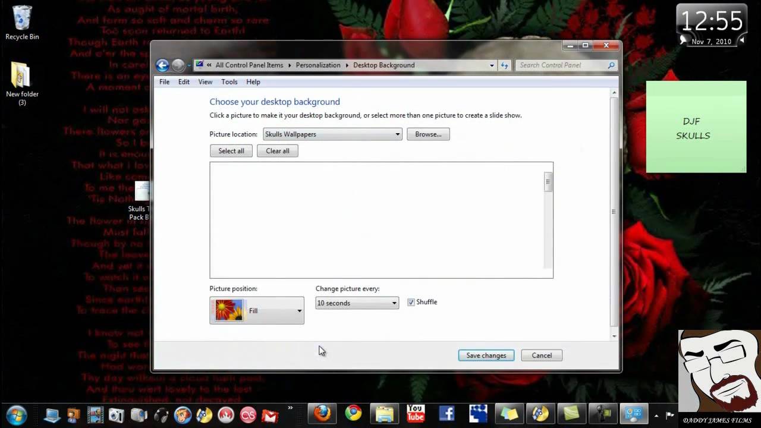Select the Control Panel taskbar button

[x=633, y=414]
